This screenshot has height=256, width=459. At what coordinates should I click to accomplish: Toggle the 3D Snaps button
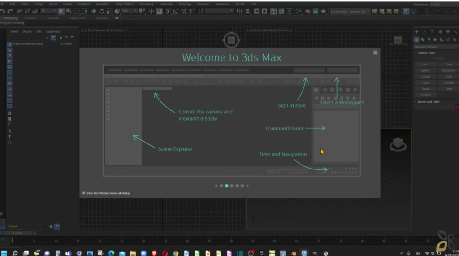[168, 11]
